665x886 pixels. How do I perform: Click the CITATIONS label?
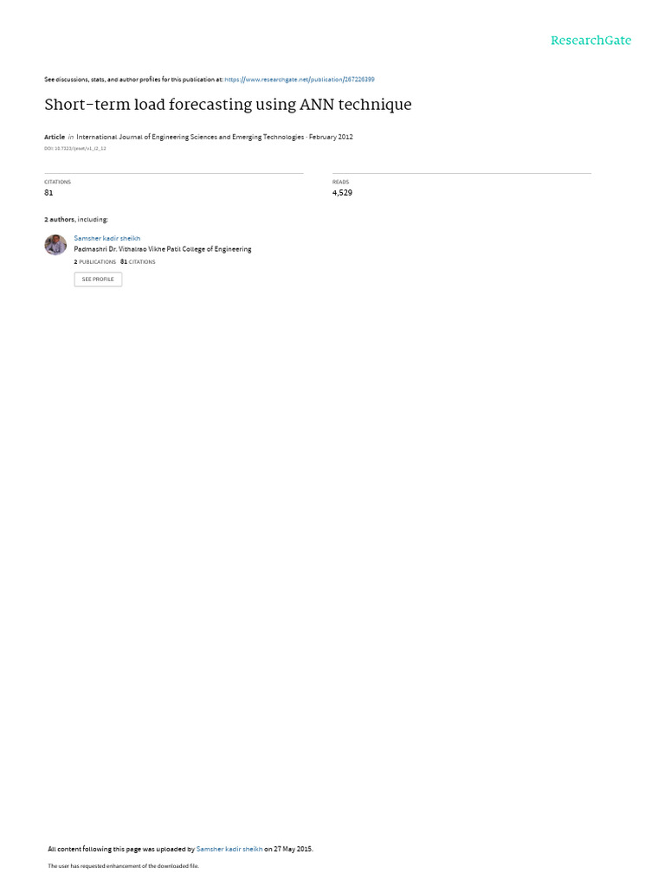pyautogui.click(x=58, y=182)
